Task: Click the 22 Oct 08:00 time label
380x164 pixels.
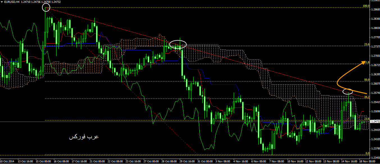Action: 115,162
